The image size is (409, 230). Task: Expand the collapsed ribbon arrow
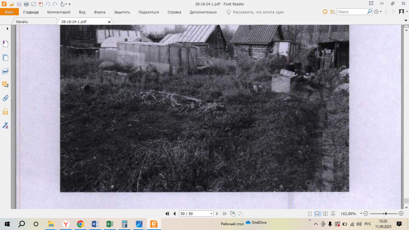[x=406, y=20]
